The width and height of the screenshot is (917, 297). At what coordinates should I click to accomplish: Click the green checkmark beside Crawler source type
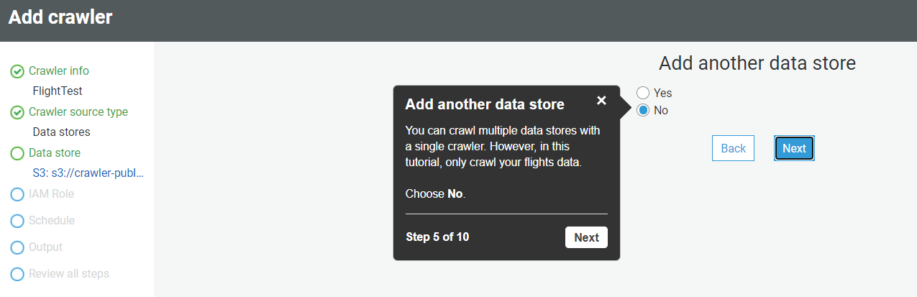(17, 113)
